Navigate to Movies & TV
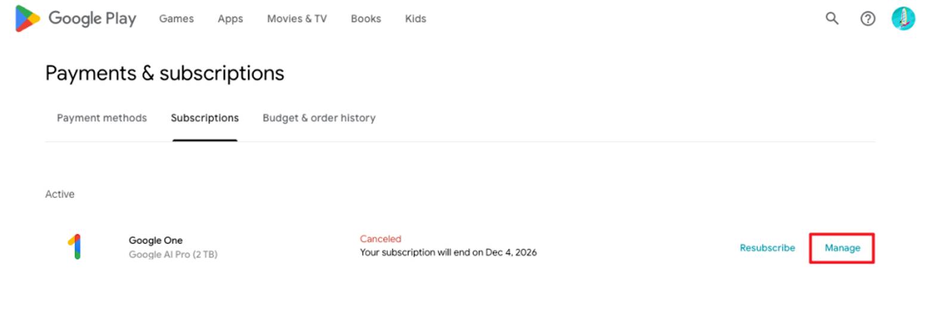 (296, 18)
